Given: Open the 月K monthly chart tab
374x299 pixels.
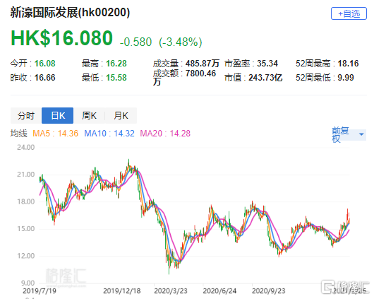Looking at the screenshot, I should [x=121, y=116].
